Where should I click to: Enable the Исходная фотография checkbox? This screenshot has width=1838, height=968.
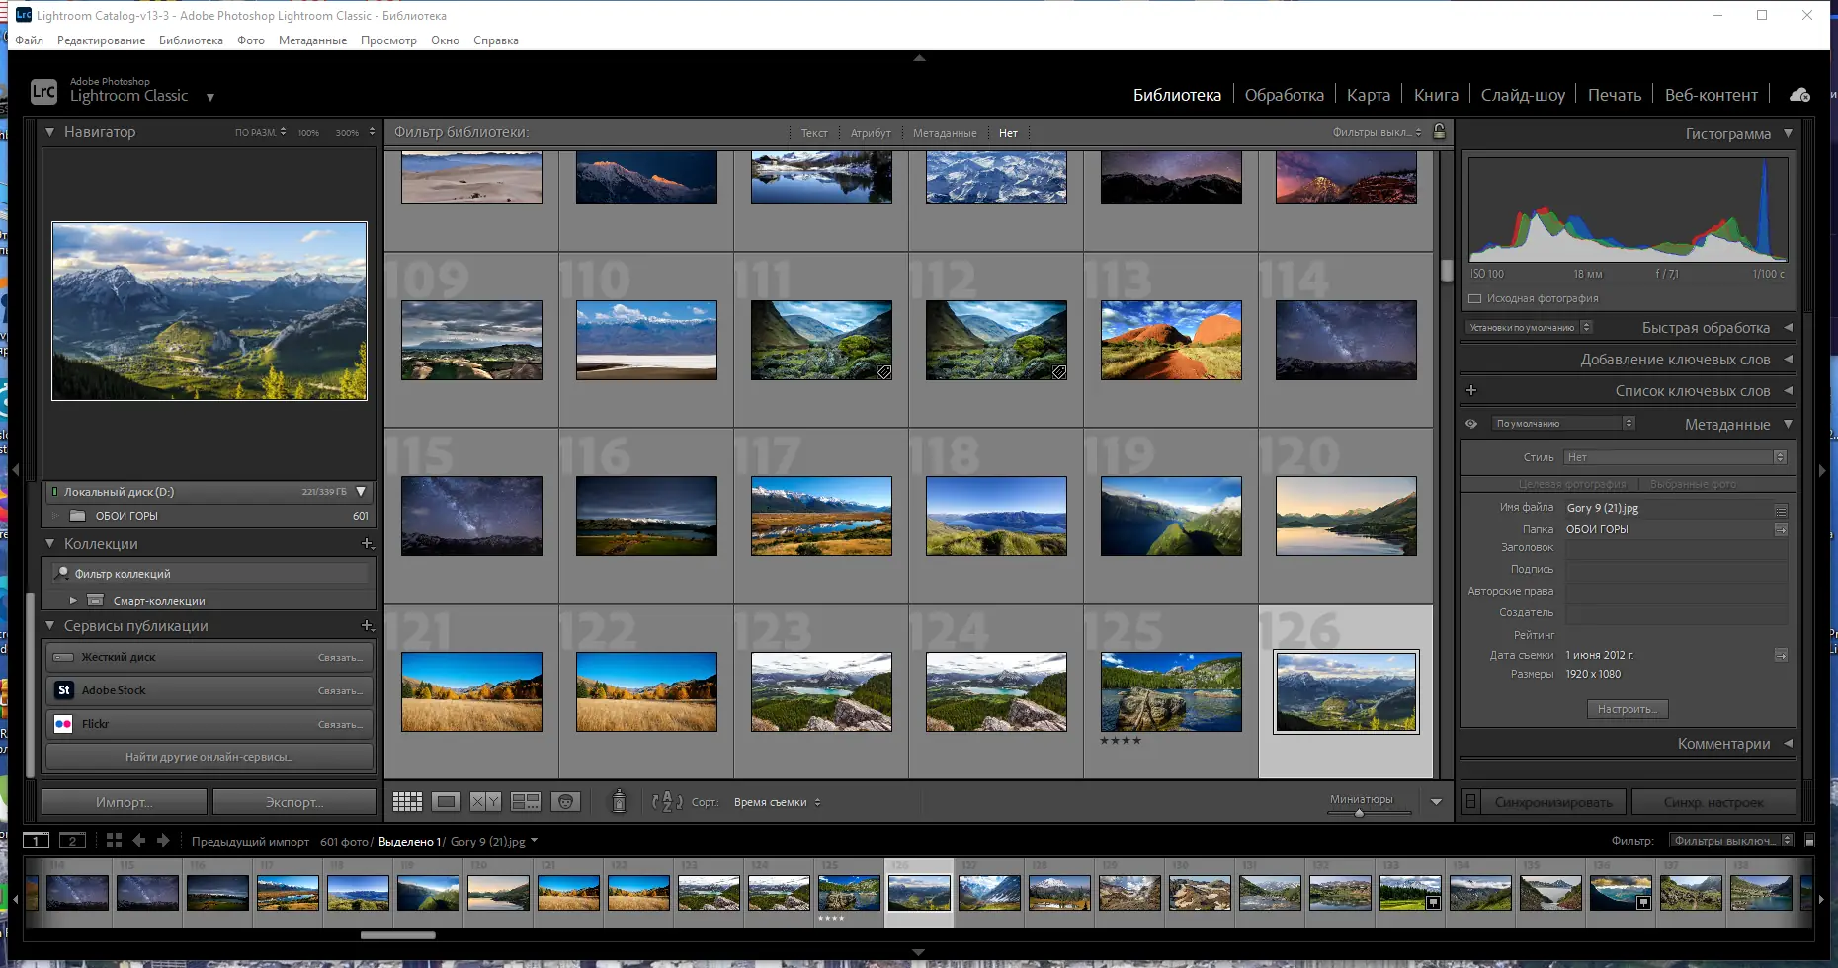click(1474, 297)
